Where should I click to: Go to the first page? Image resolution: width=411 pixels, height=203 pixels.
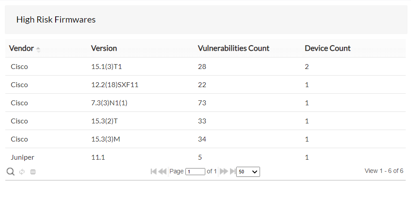tap(153, 172)
